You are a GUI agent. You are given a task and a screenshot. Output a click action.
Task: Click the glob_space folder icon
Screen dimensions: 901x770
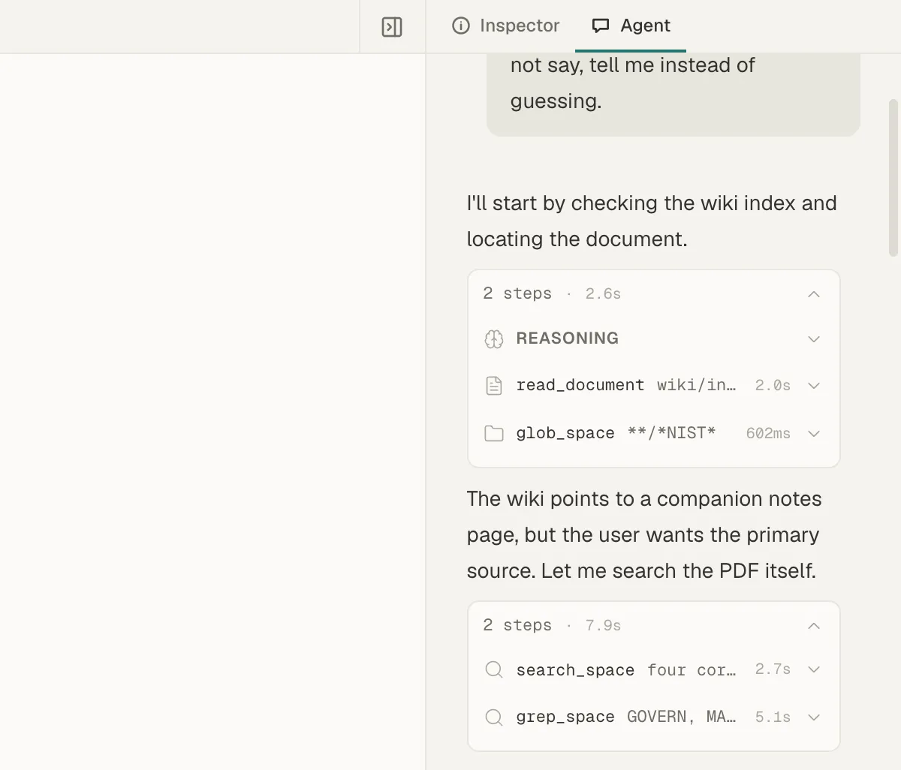click(x=494, y=434)
